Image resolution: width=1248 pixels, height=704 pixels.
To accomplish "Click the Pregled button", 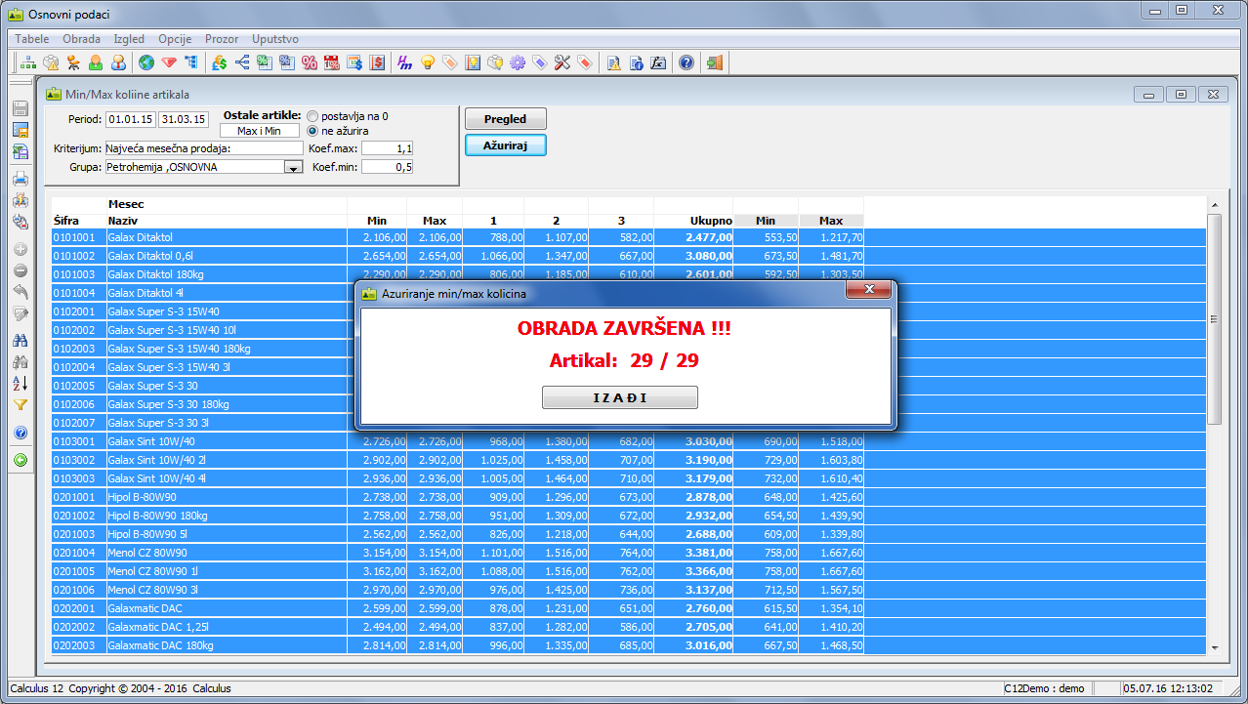I will click(x=505, y=119).
